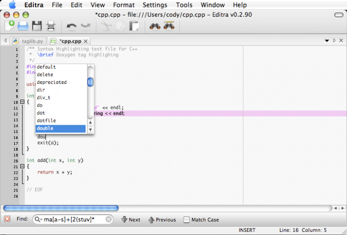Open the Apple menu
The width and height of the screenshot is (347, 235).
click(x=12, y=5)
